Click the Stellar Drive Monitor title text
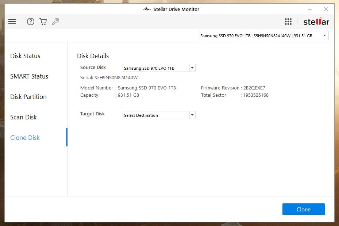 pos(176,9)
